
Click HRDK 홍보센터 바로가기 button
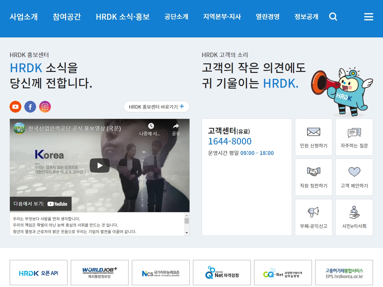tap(157, 107)
